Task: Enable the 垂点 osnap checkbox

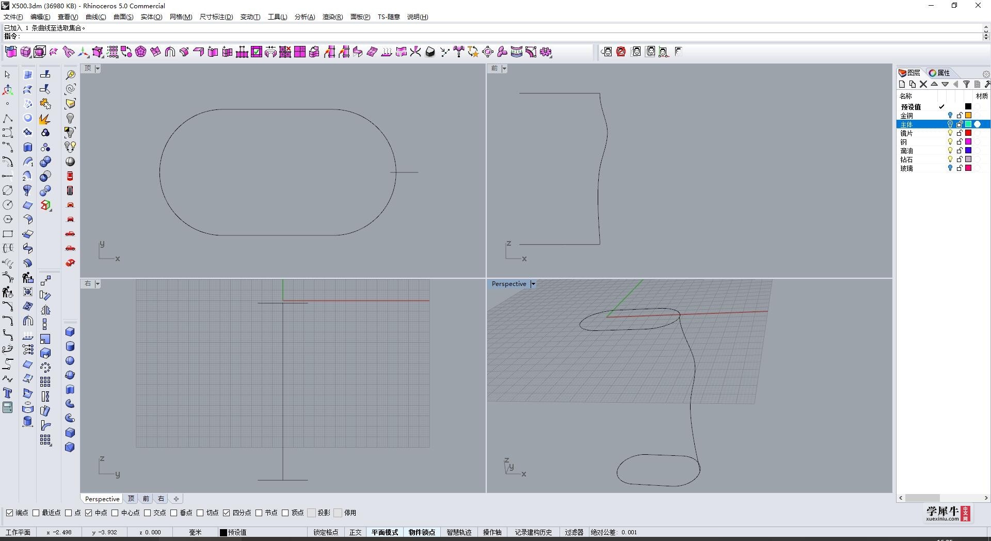Action: (x=173, y=513)
